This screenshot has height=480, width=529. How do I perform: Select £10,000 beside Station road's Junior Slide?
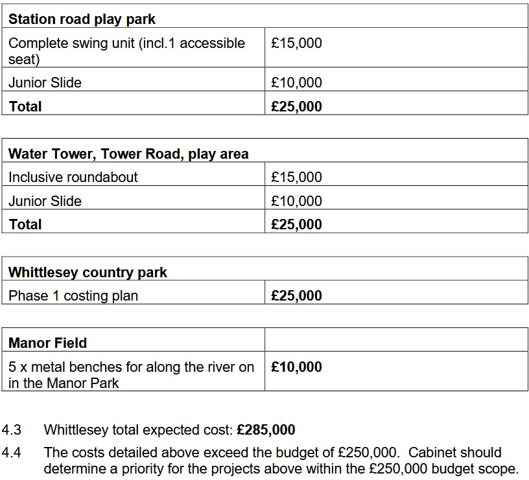click(296, 82)
